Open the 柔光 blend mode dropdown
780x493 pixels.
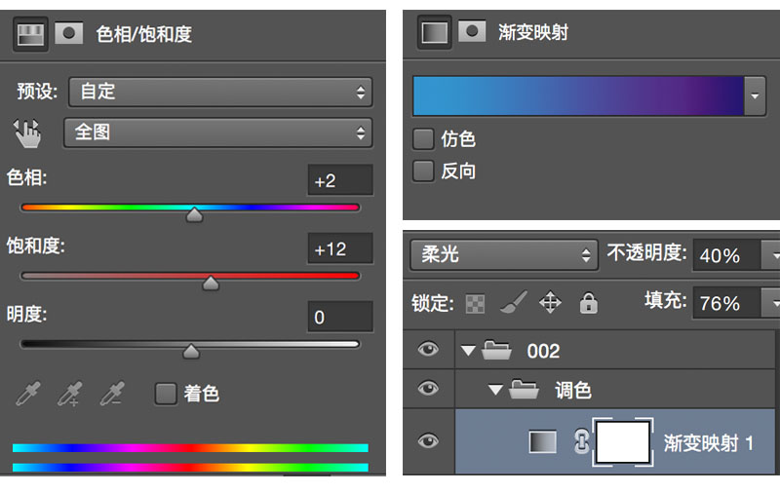pyautogui.click(x=504, y=255)
